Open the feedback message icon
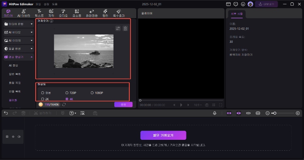Screen dimensions: 304x160 (x=236, y=4)
